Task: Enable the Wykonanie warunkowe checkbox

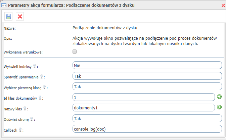Action: (x=75, y=51)
